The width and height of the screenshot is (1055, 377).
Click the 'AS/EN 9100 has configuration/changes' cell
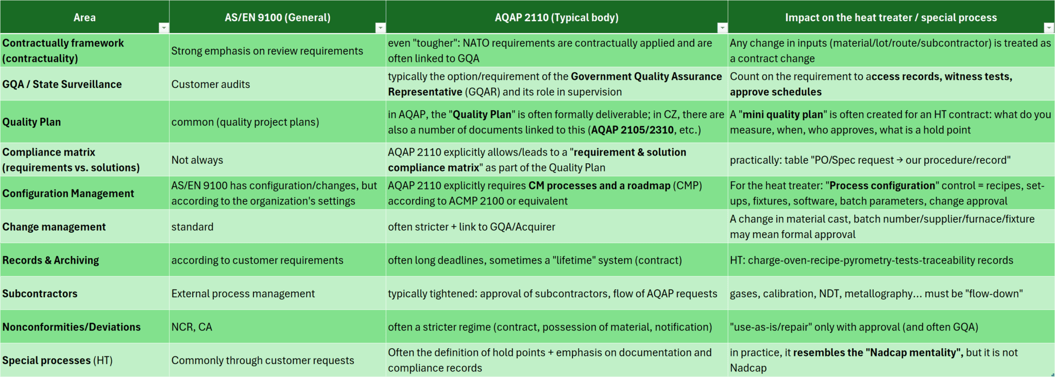tap(278, 193)
